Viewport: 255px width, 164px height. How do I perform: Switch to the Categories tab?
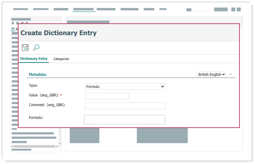[61, 59]
